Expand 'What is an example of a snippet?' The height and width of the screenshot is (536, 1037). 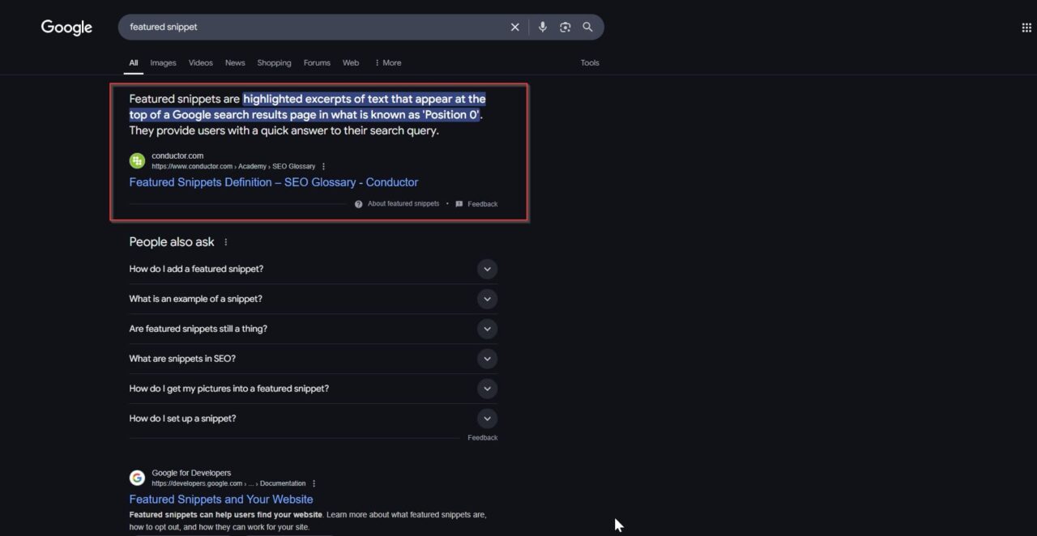pos(487,299)
